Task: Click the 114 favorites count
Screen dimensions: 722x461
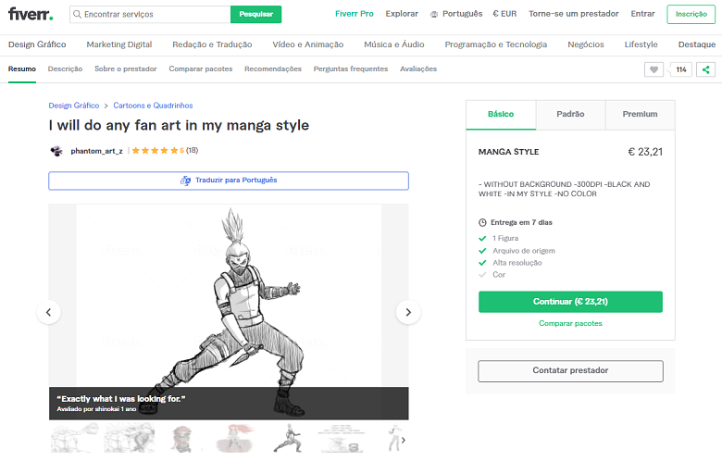Action: click(681, 69)
